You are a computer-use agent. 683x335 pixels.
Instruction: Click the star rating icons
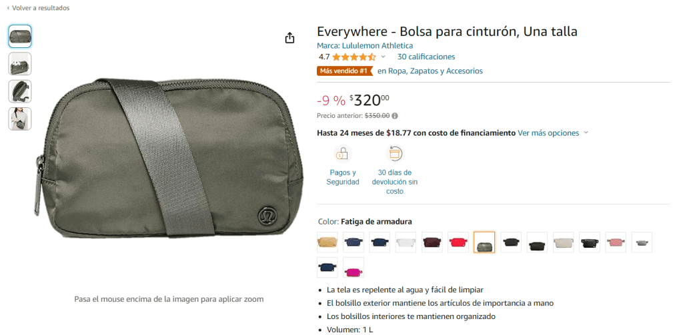354,57
